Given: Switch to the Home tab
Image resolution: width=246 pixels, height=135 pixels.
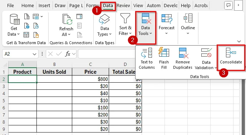Looking at the screenshot, I should 28,6.
